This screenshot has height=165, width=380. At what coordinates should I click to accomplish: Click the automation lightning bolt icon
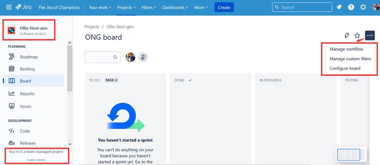click(x=347, y=36)
